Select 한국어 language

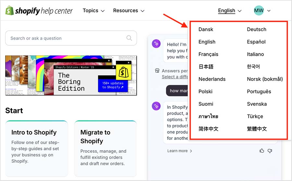[x=253, y=66]
